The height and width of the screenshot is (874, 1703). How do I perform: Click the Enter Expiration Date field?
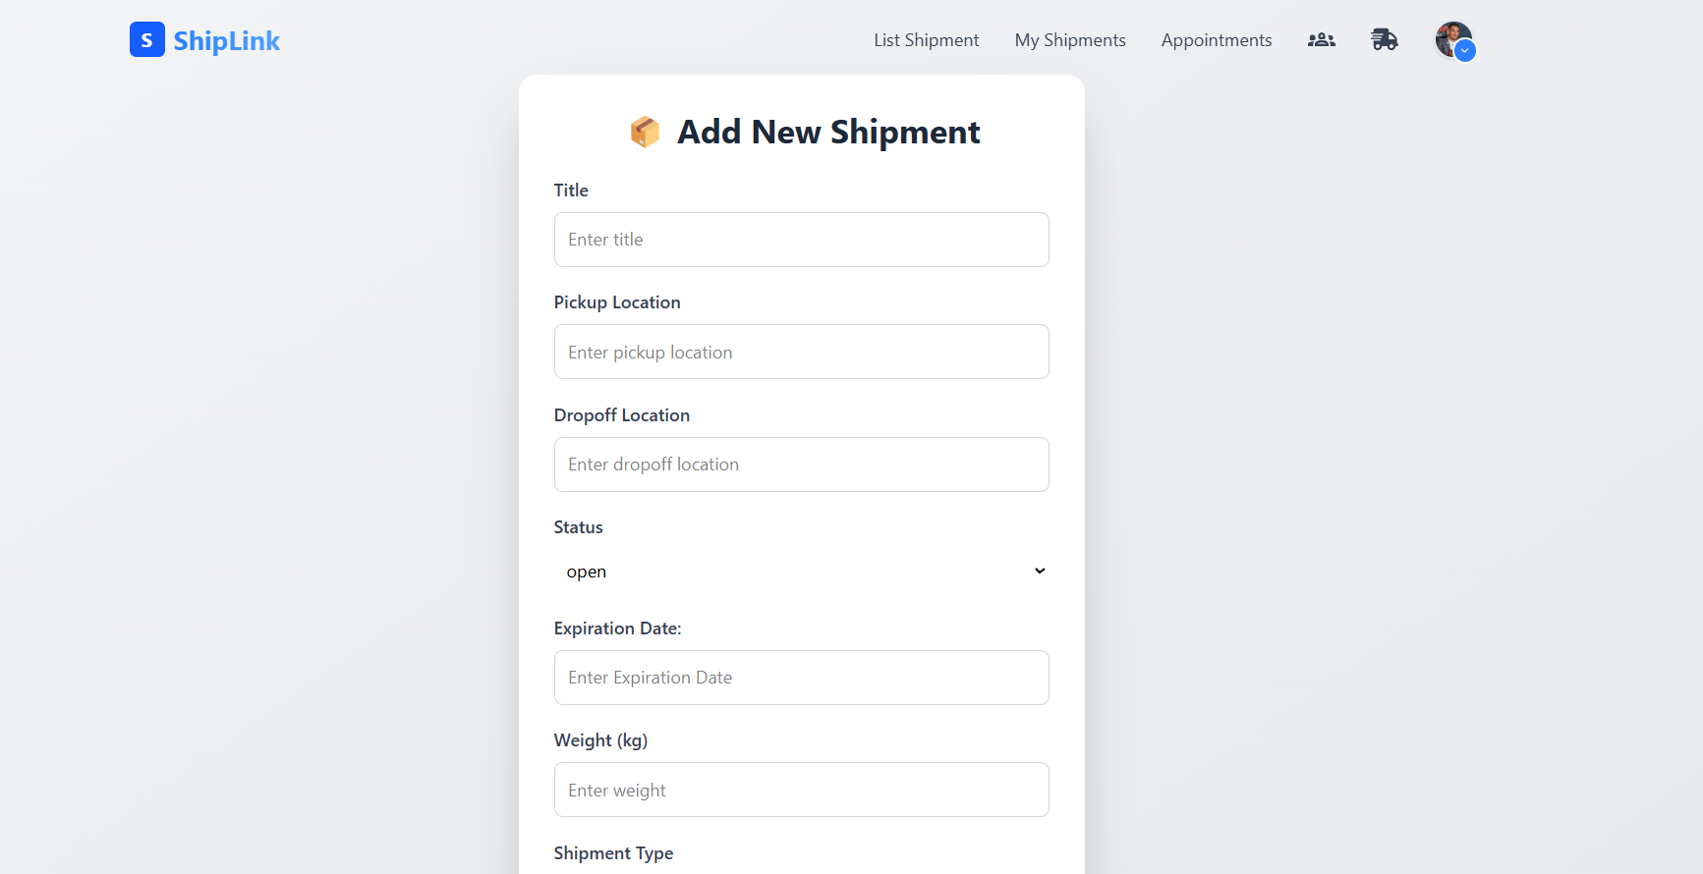coord(802,678)
